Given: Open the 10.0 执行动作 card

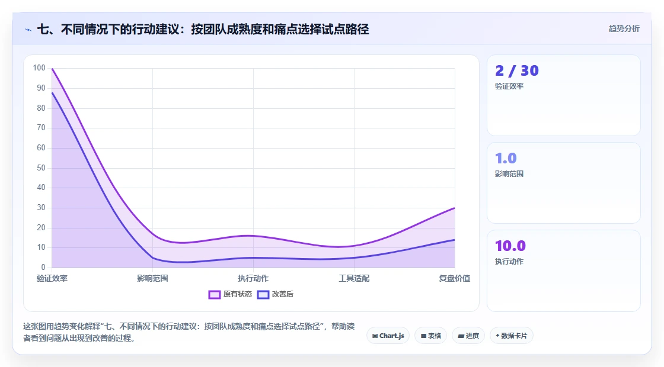Looking at the screenshot, I should coord(564,271).
